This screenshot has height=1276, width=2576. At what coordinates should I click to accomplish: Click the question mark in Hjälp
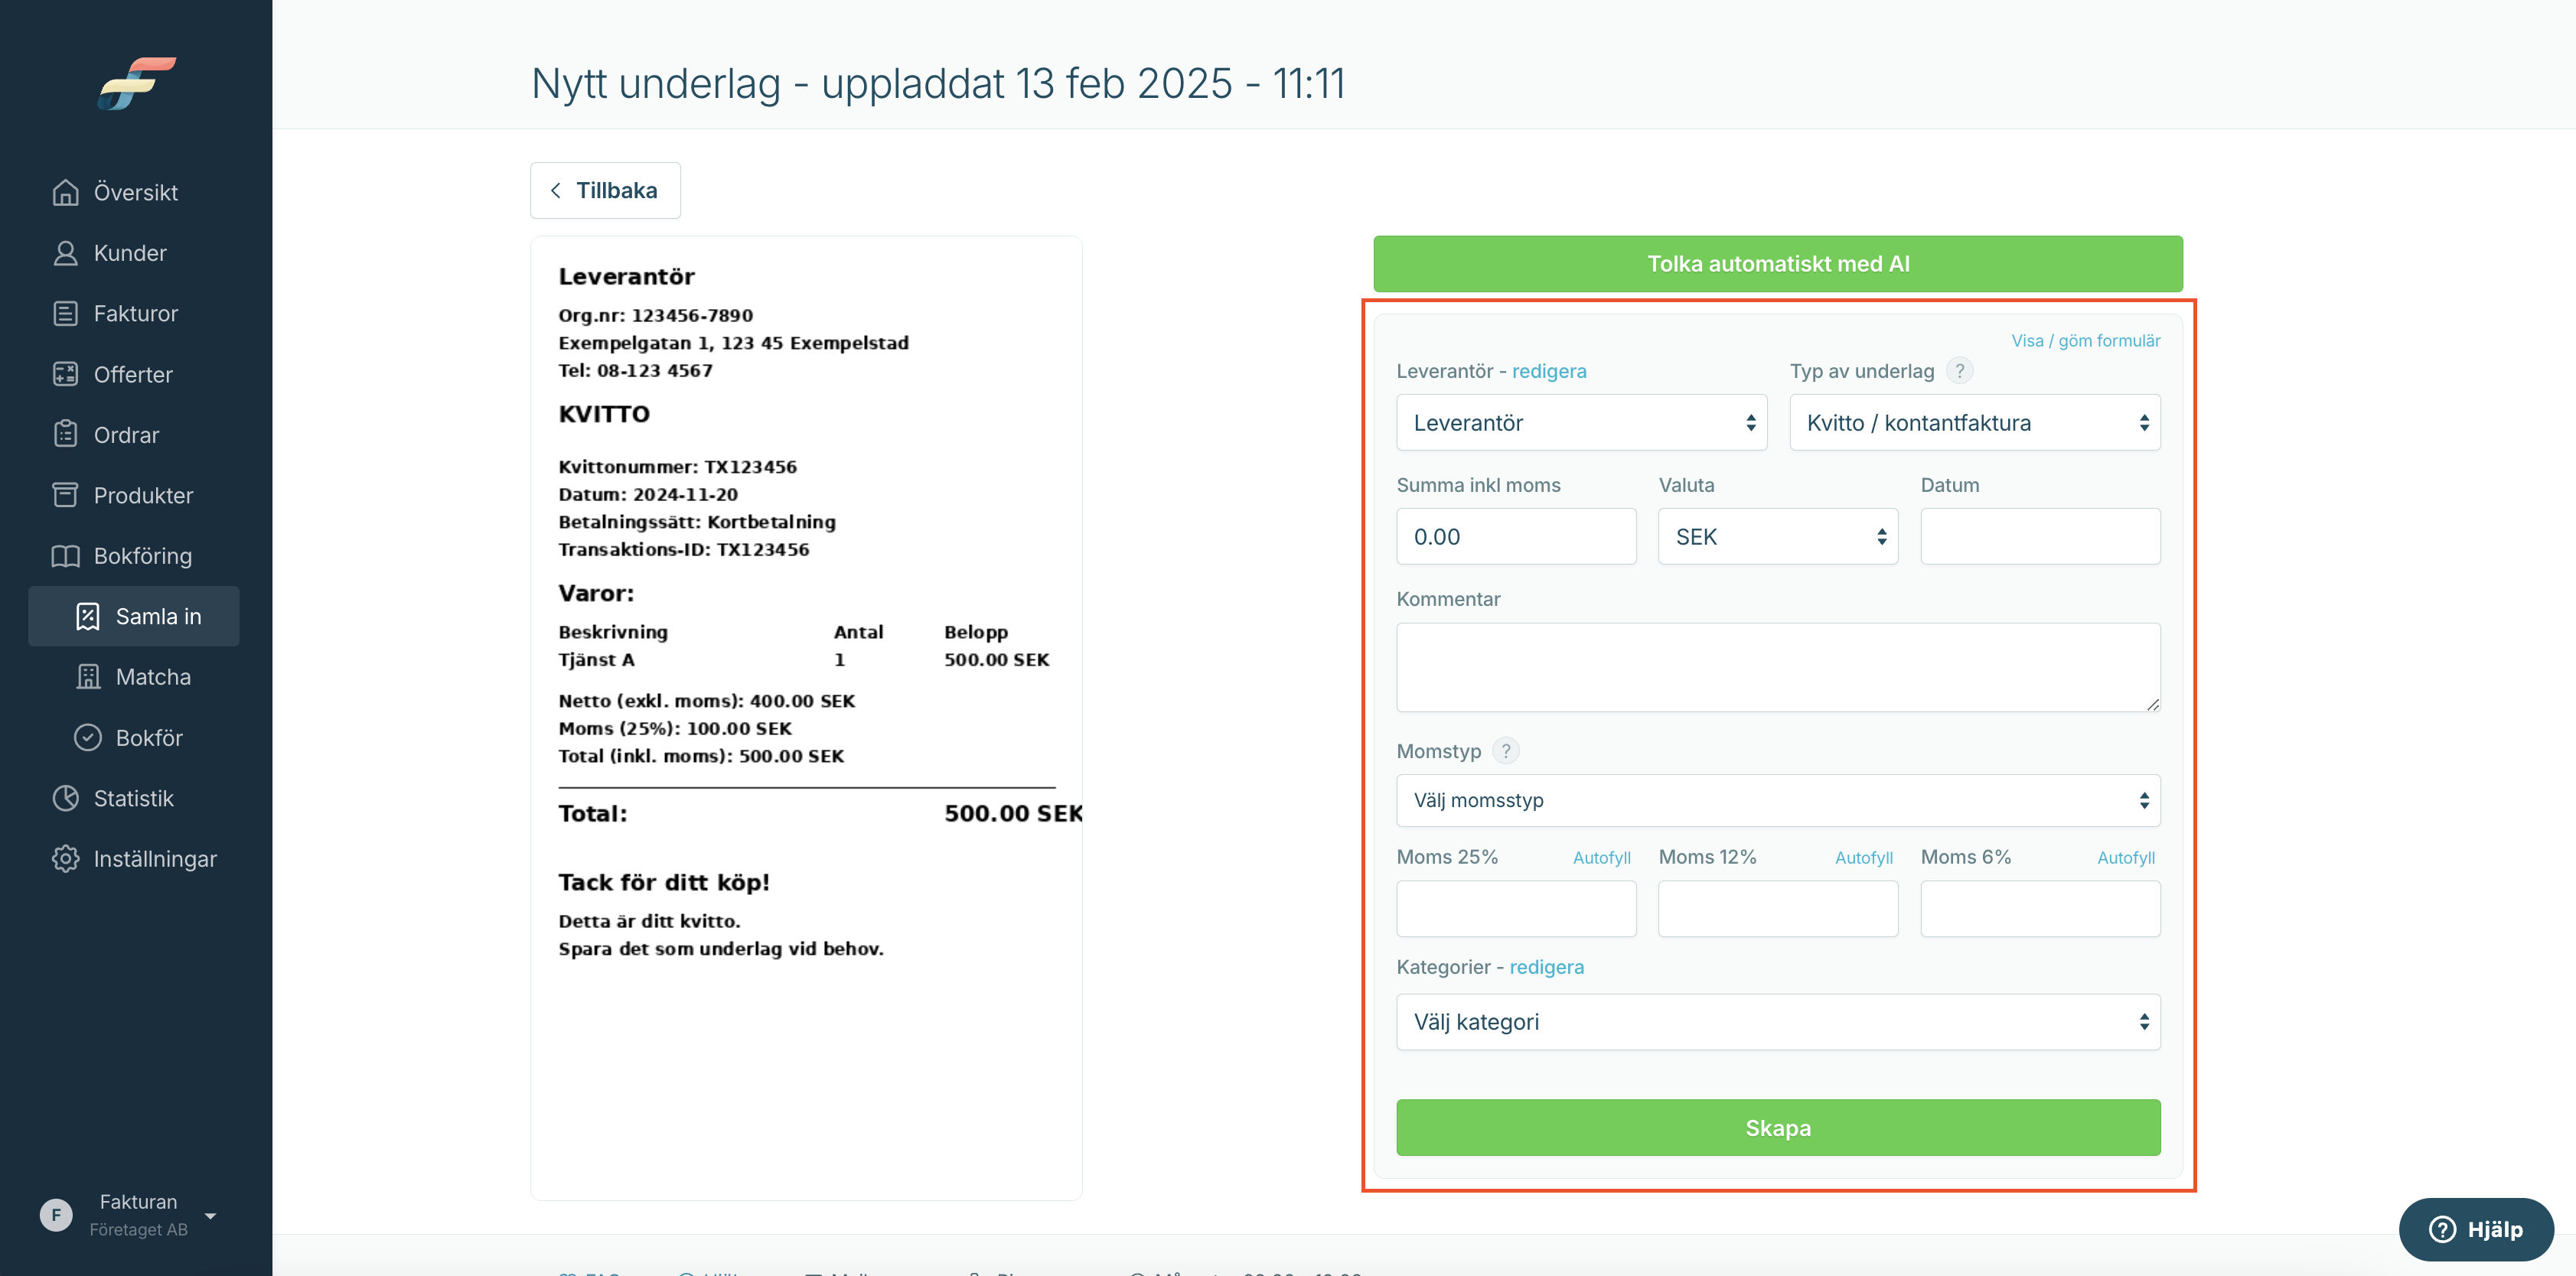click(2442, 1229)
